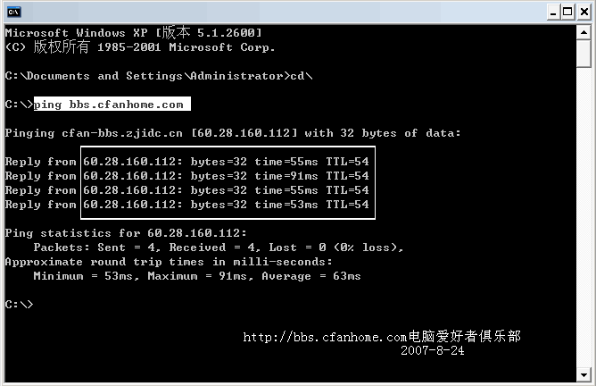Minimize the command prompt window
This screenshot has width=596, height=386.
coord(551,12)
